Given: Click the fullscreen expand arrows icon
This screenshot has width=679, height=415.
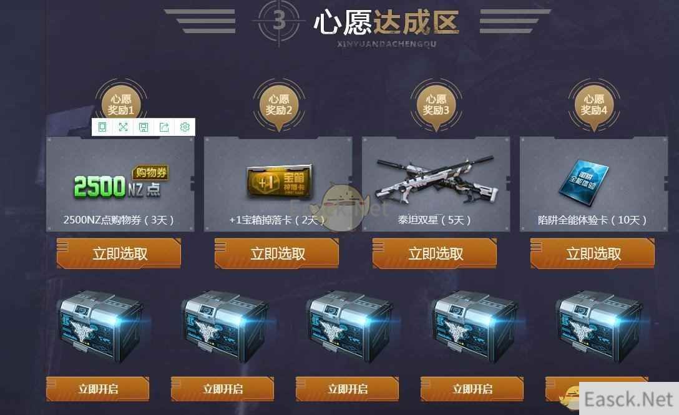Looking at the screenshot, I should tap(123, 127).
